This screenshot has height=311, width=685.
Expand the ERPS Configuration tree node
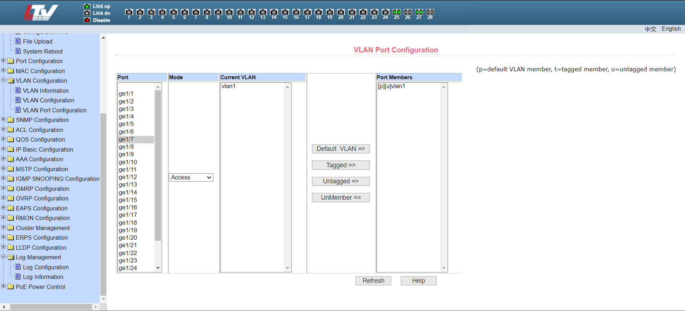(4, 237)
